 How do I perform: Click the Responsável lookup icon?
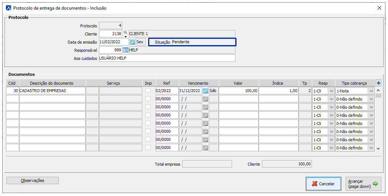[126, 50]
